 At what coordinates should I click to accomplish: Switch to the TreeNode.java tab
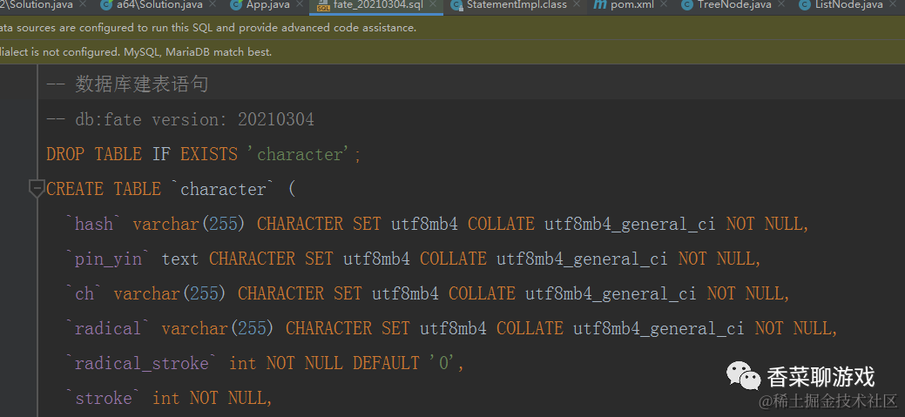[x=734, y=5]
